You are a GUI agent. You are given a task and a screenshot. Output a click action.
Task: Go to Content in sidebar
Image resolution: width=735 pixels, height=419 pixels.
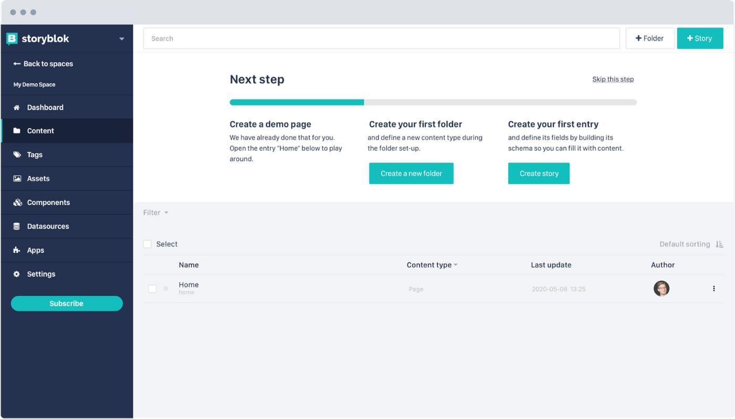click(x=40, y=131)
